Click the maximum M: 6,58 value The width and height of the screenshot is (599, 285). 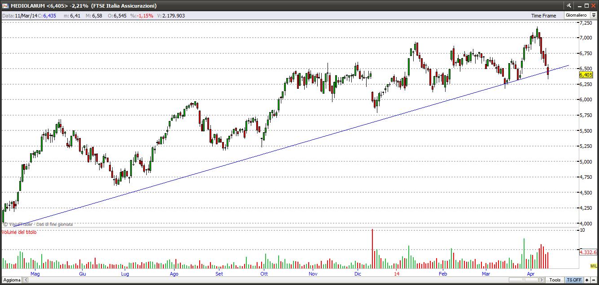click(94, 16)
